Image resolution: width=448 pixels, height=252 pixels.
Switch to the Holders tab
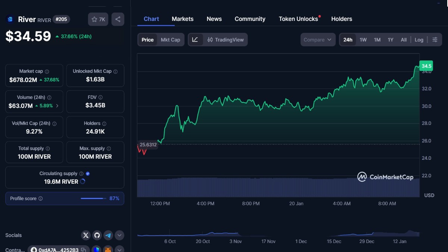coord(342,19)
